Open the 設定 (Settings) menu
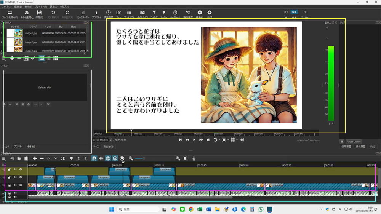381x214 pixels. coord(53,7)
